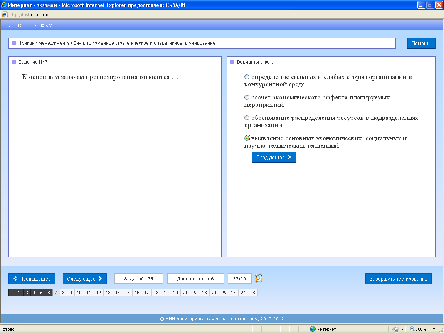444x333 pixels.
Task: Click the alarm clock timer icon
Action: click(x=259, y=278)
